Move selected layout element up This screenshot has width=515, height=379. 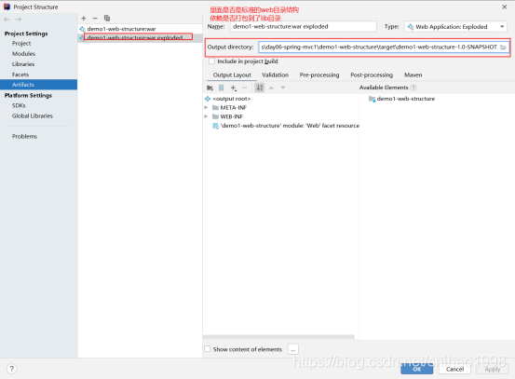(271, 88)
